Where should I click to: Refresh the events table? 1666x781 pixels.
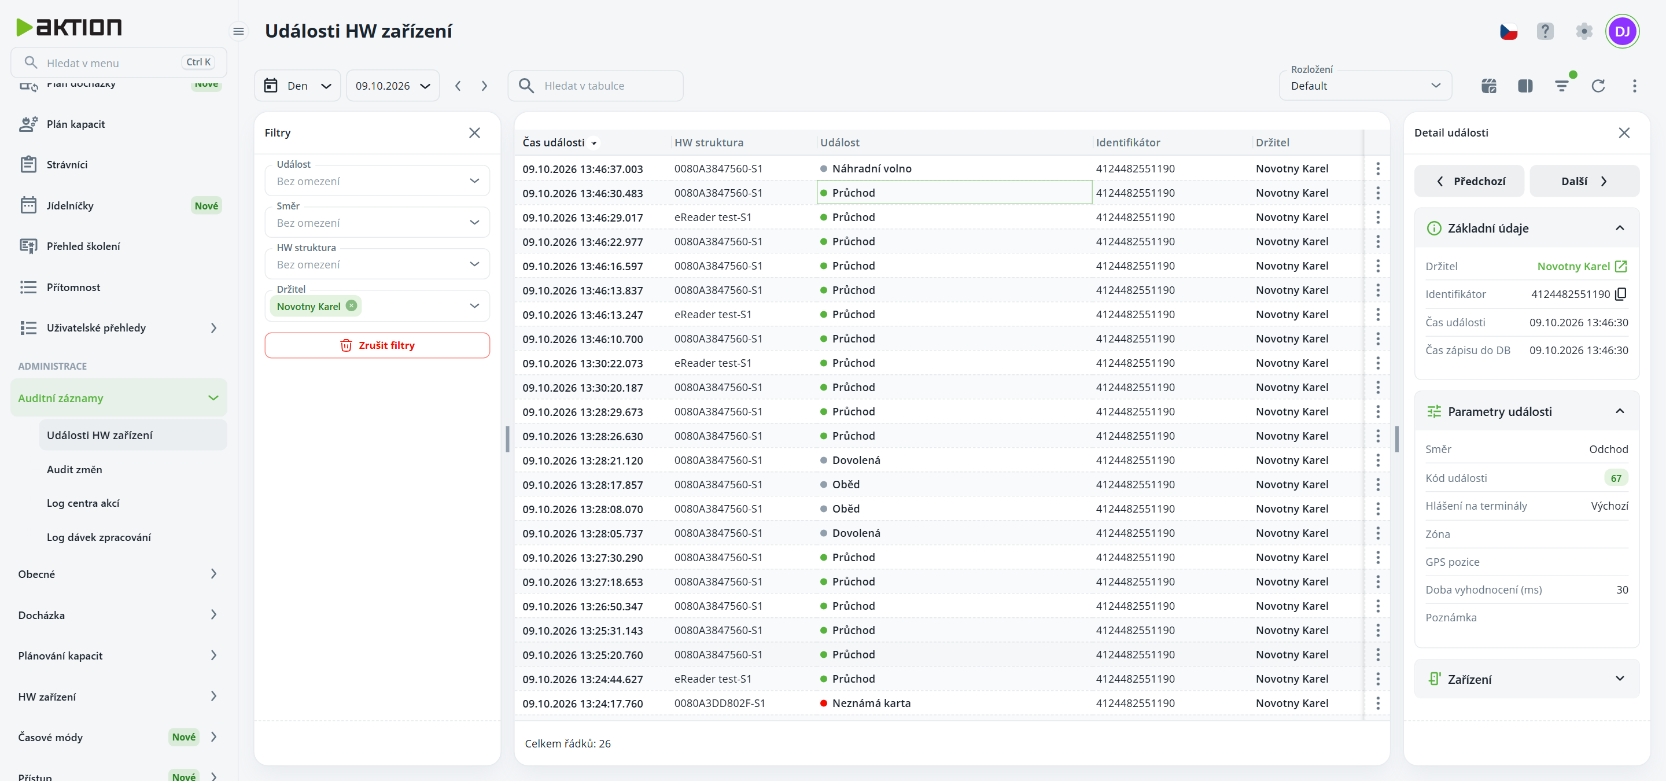point(1598,86)
